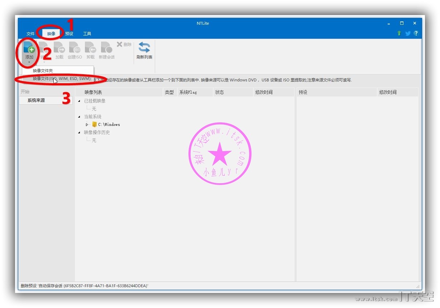Click the 开始 heading in sidebar
The width and height of the screenshot is (440, 308).
click(25, 91)
